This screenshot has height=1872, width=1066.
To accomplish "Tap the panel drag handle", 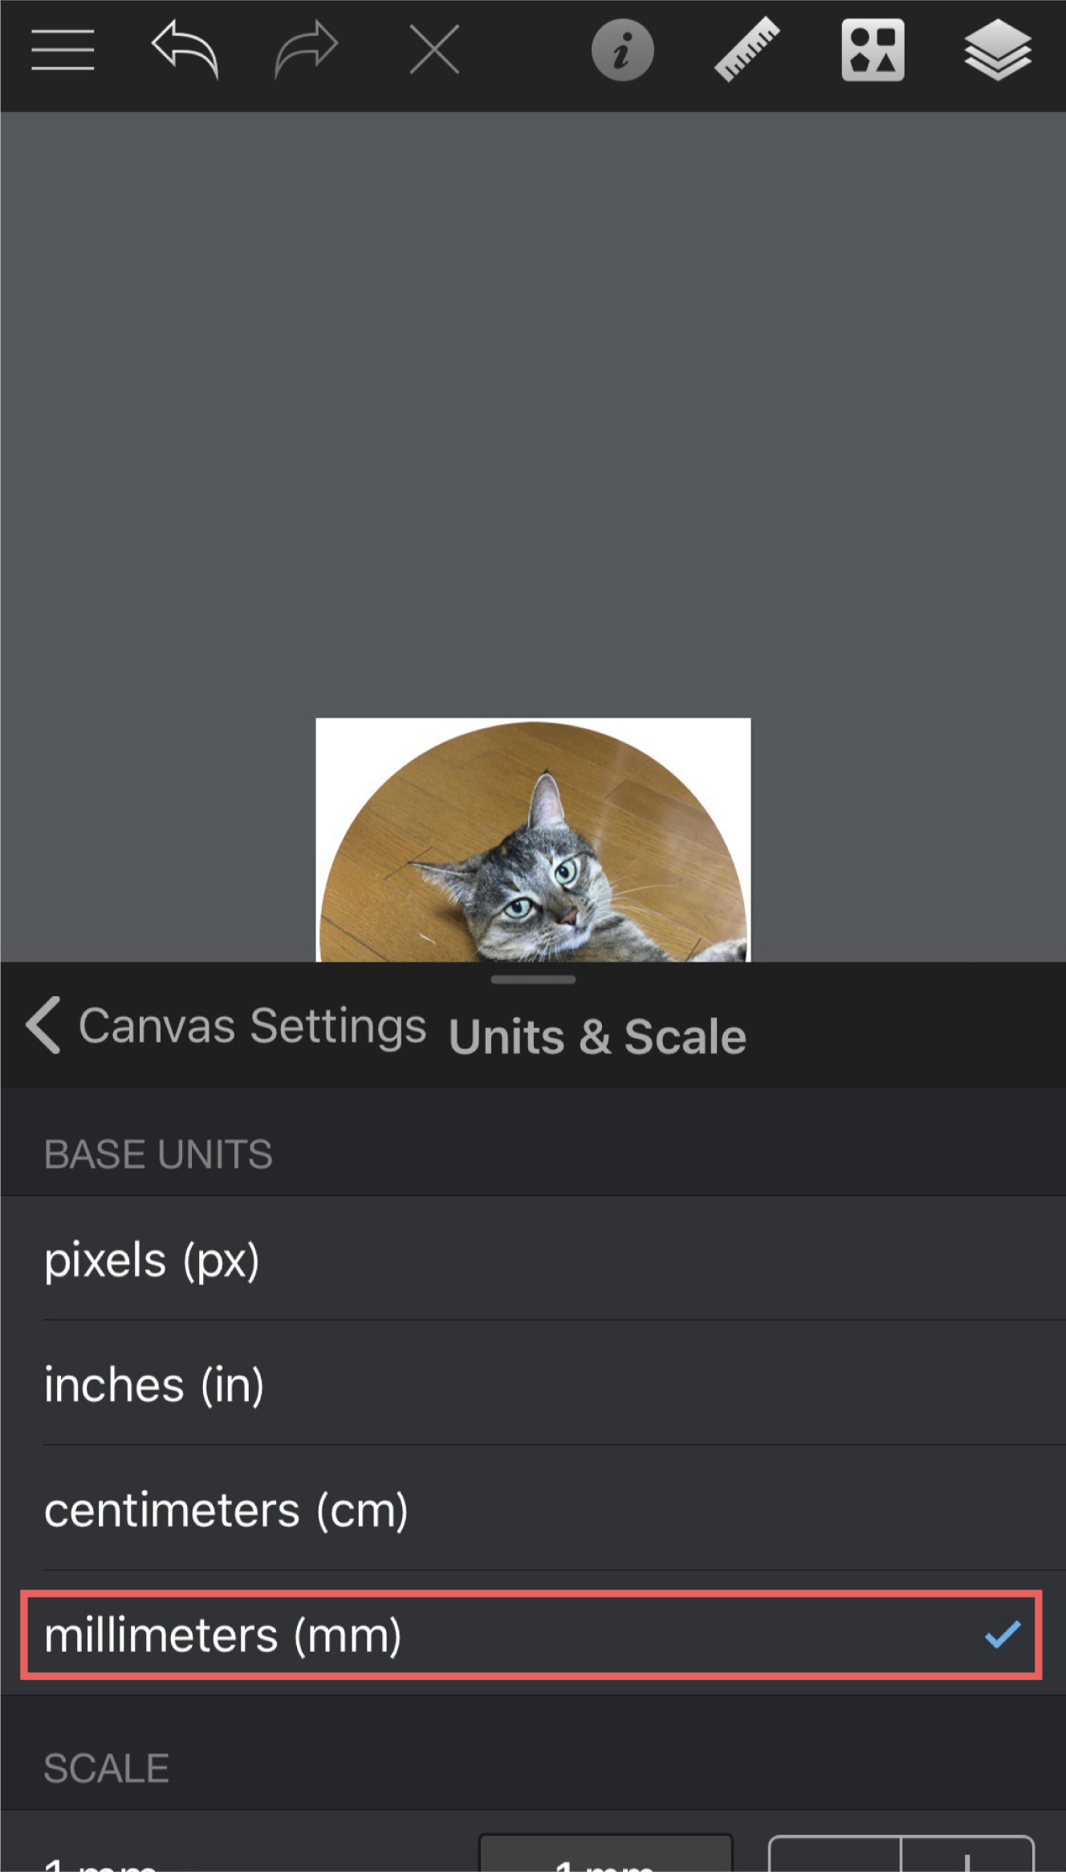I will (x=533, y=979).
